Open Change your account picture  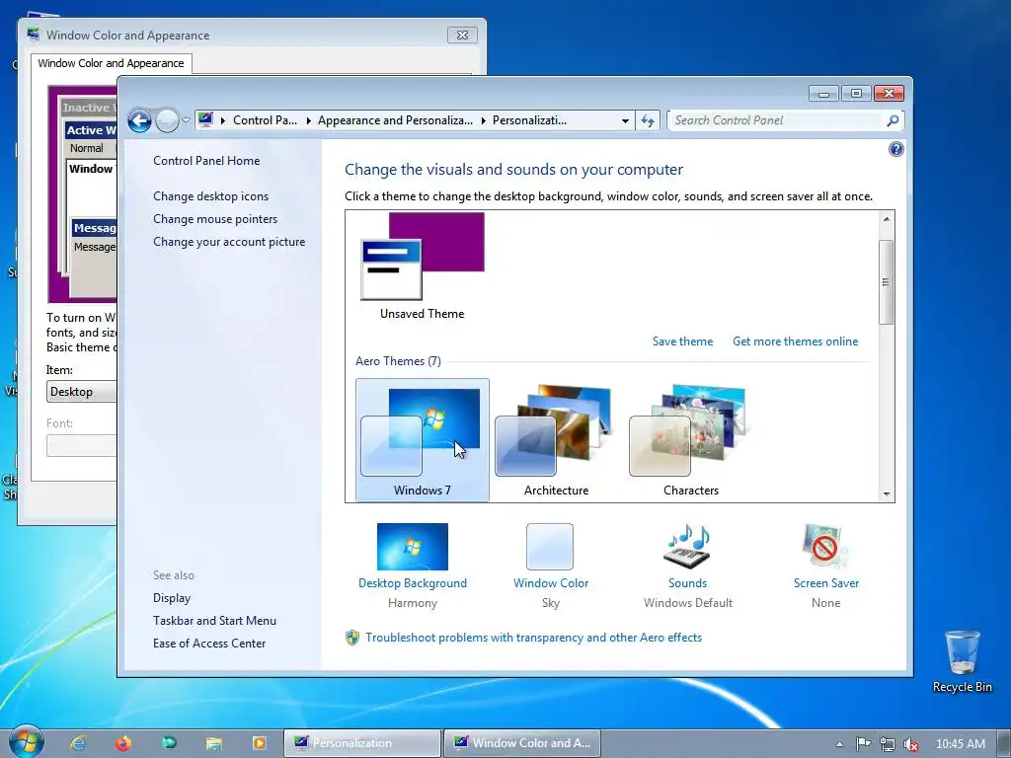tap(229, 242)
